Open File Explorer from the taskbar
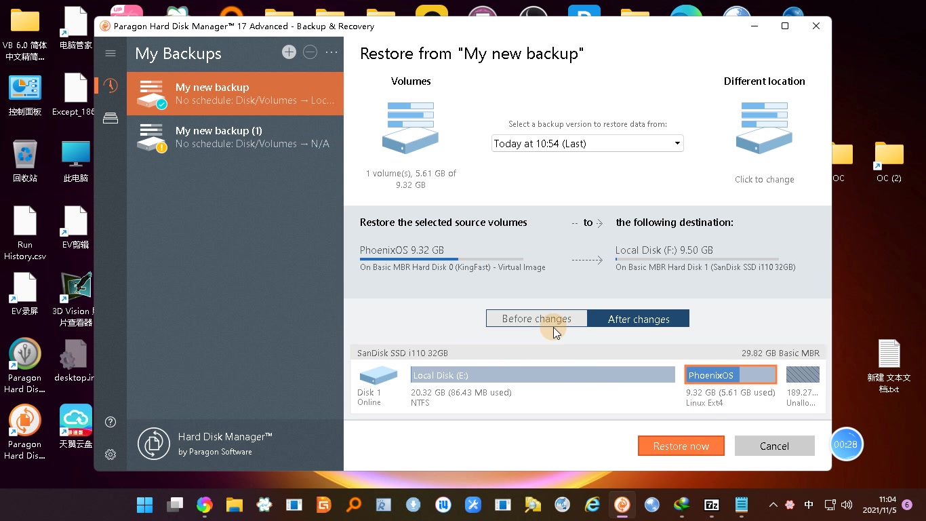The image size is (926, 521). click(x=234, y=505)
